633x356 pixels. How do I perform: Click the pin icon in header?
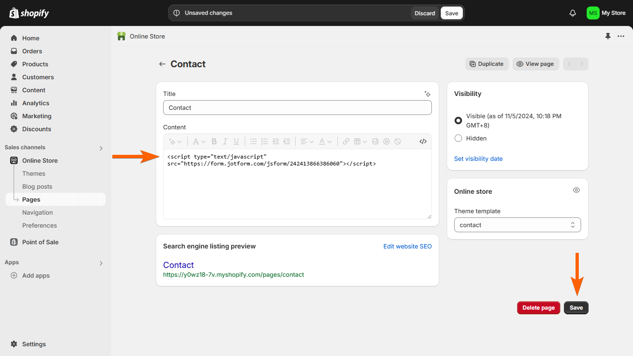click(x=608, y=36)
